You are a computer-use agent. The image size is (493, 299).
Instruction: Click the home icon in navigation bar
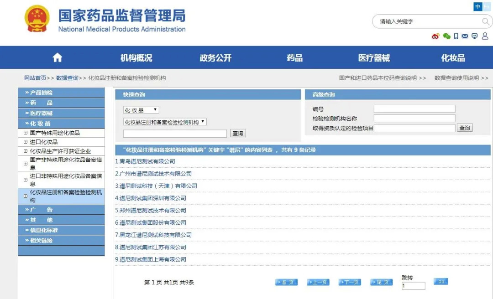(x=57, y=57)
